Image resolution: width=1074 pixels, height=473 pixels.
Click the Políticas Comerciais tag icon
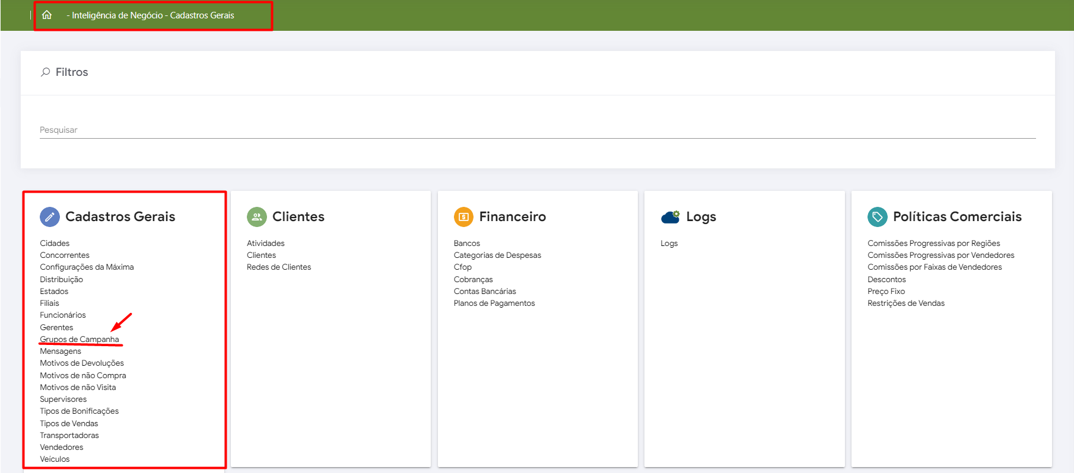click(877, 217)
